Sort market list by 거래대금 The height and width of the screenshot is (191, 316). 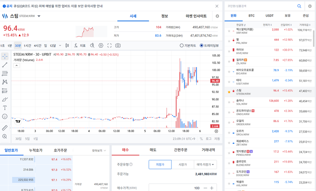coord(305,25)
